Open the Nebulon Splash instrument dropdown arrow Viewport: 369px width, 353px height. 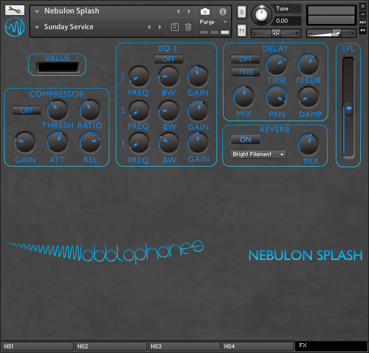(37, 11)
